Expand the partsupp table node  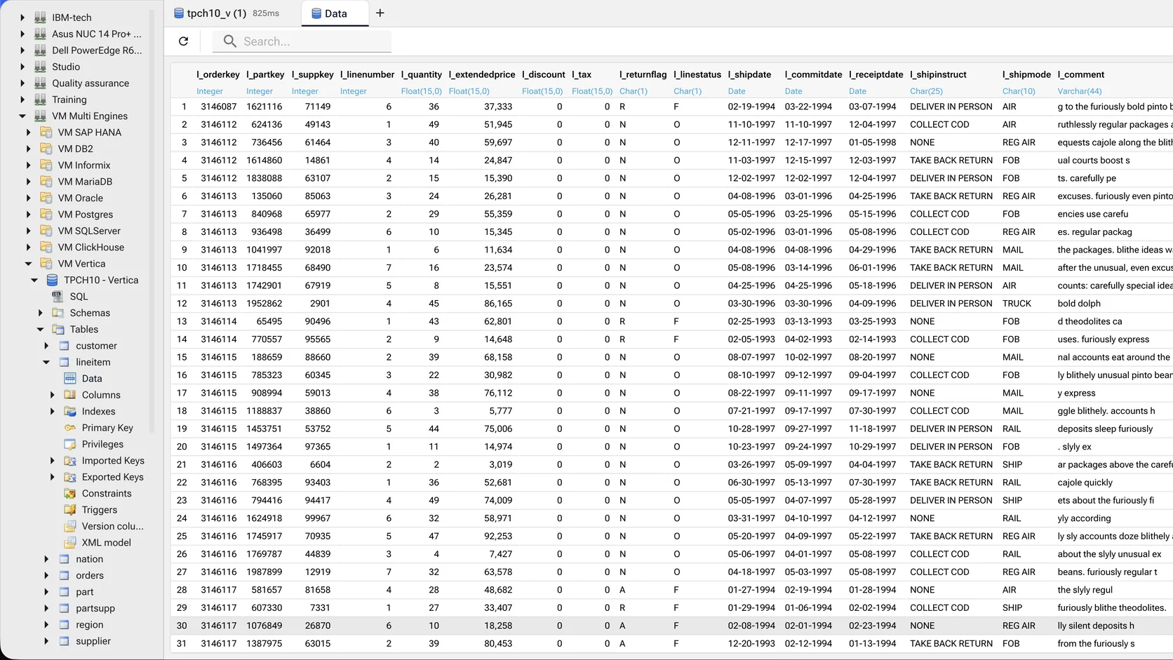46,608
